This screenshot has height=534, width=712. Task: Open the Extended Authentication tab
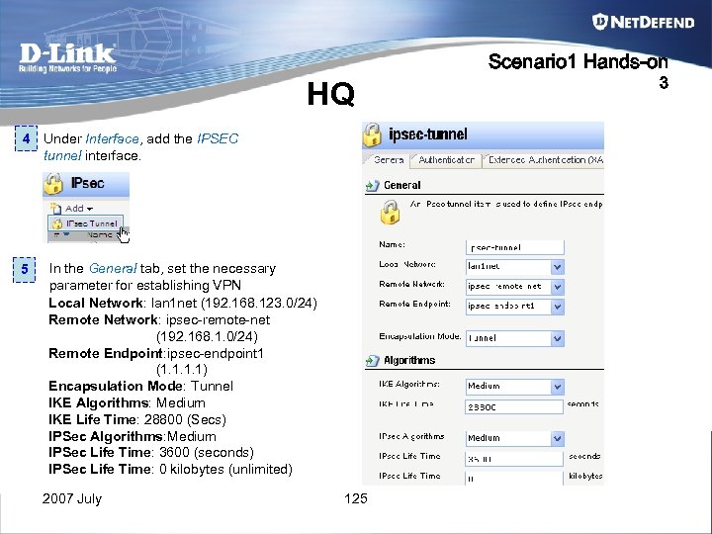click(544, 160)
